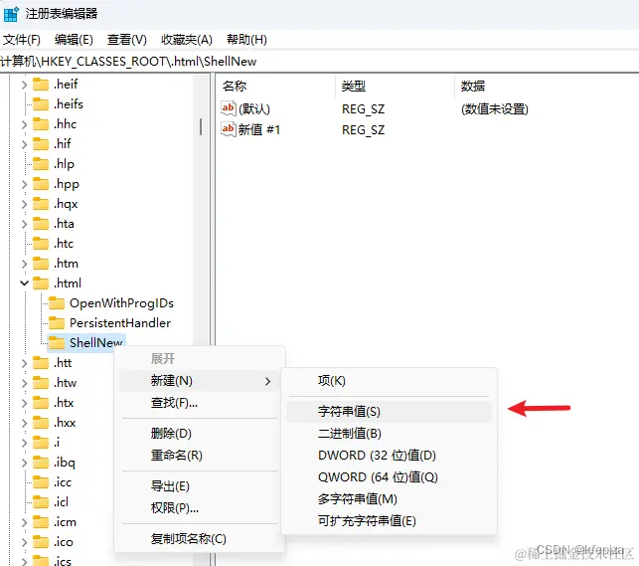Click the PersistentHandler folder icon
The width and height of the screenshot is (639, 566).
[x=57, y=323]
